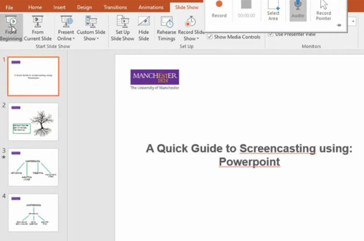Image resolution: width=364 pixels, height=241 pixels.
Task: Switch to the Home tab
Action: (35, 7)
